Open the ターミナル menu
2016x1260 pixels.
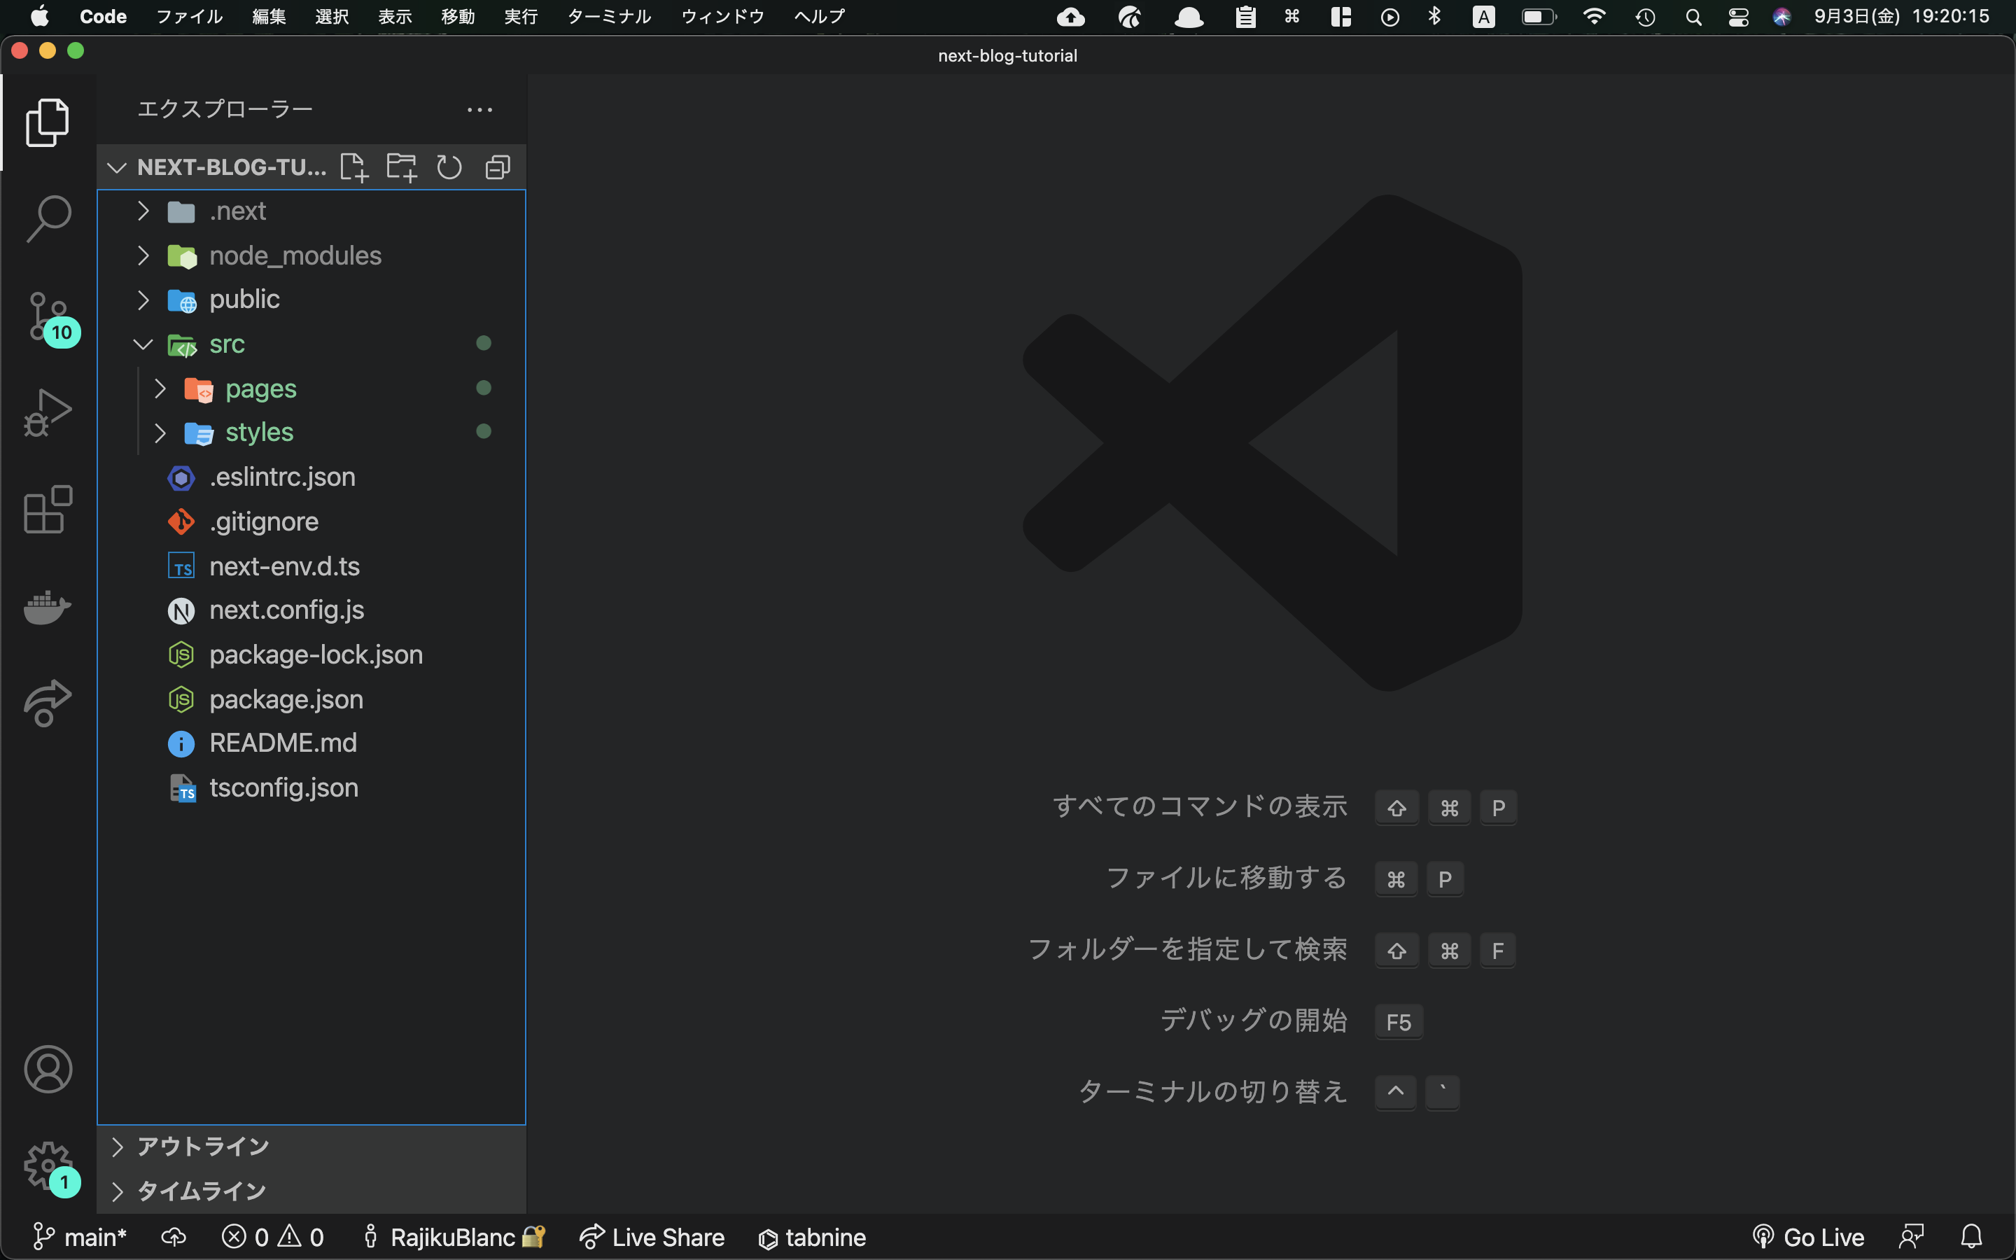tap(609, 17)
